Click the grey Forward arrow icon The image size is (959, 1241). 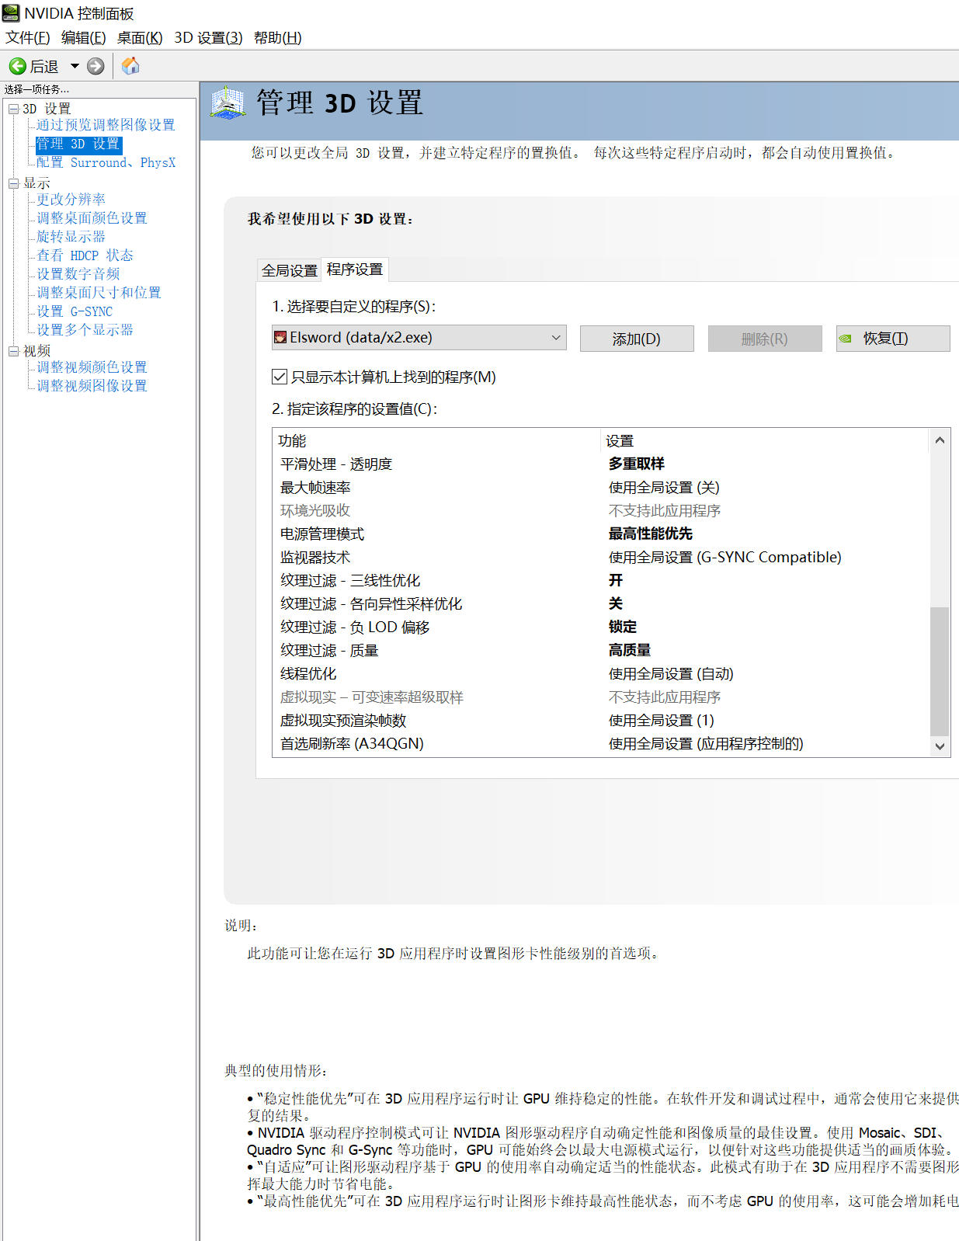[x=96, y=67]
